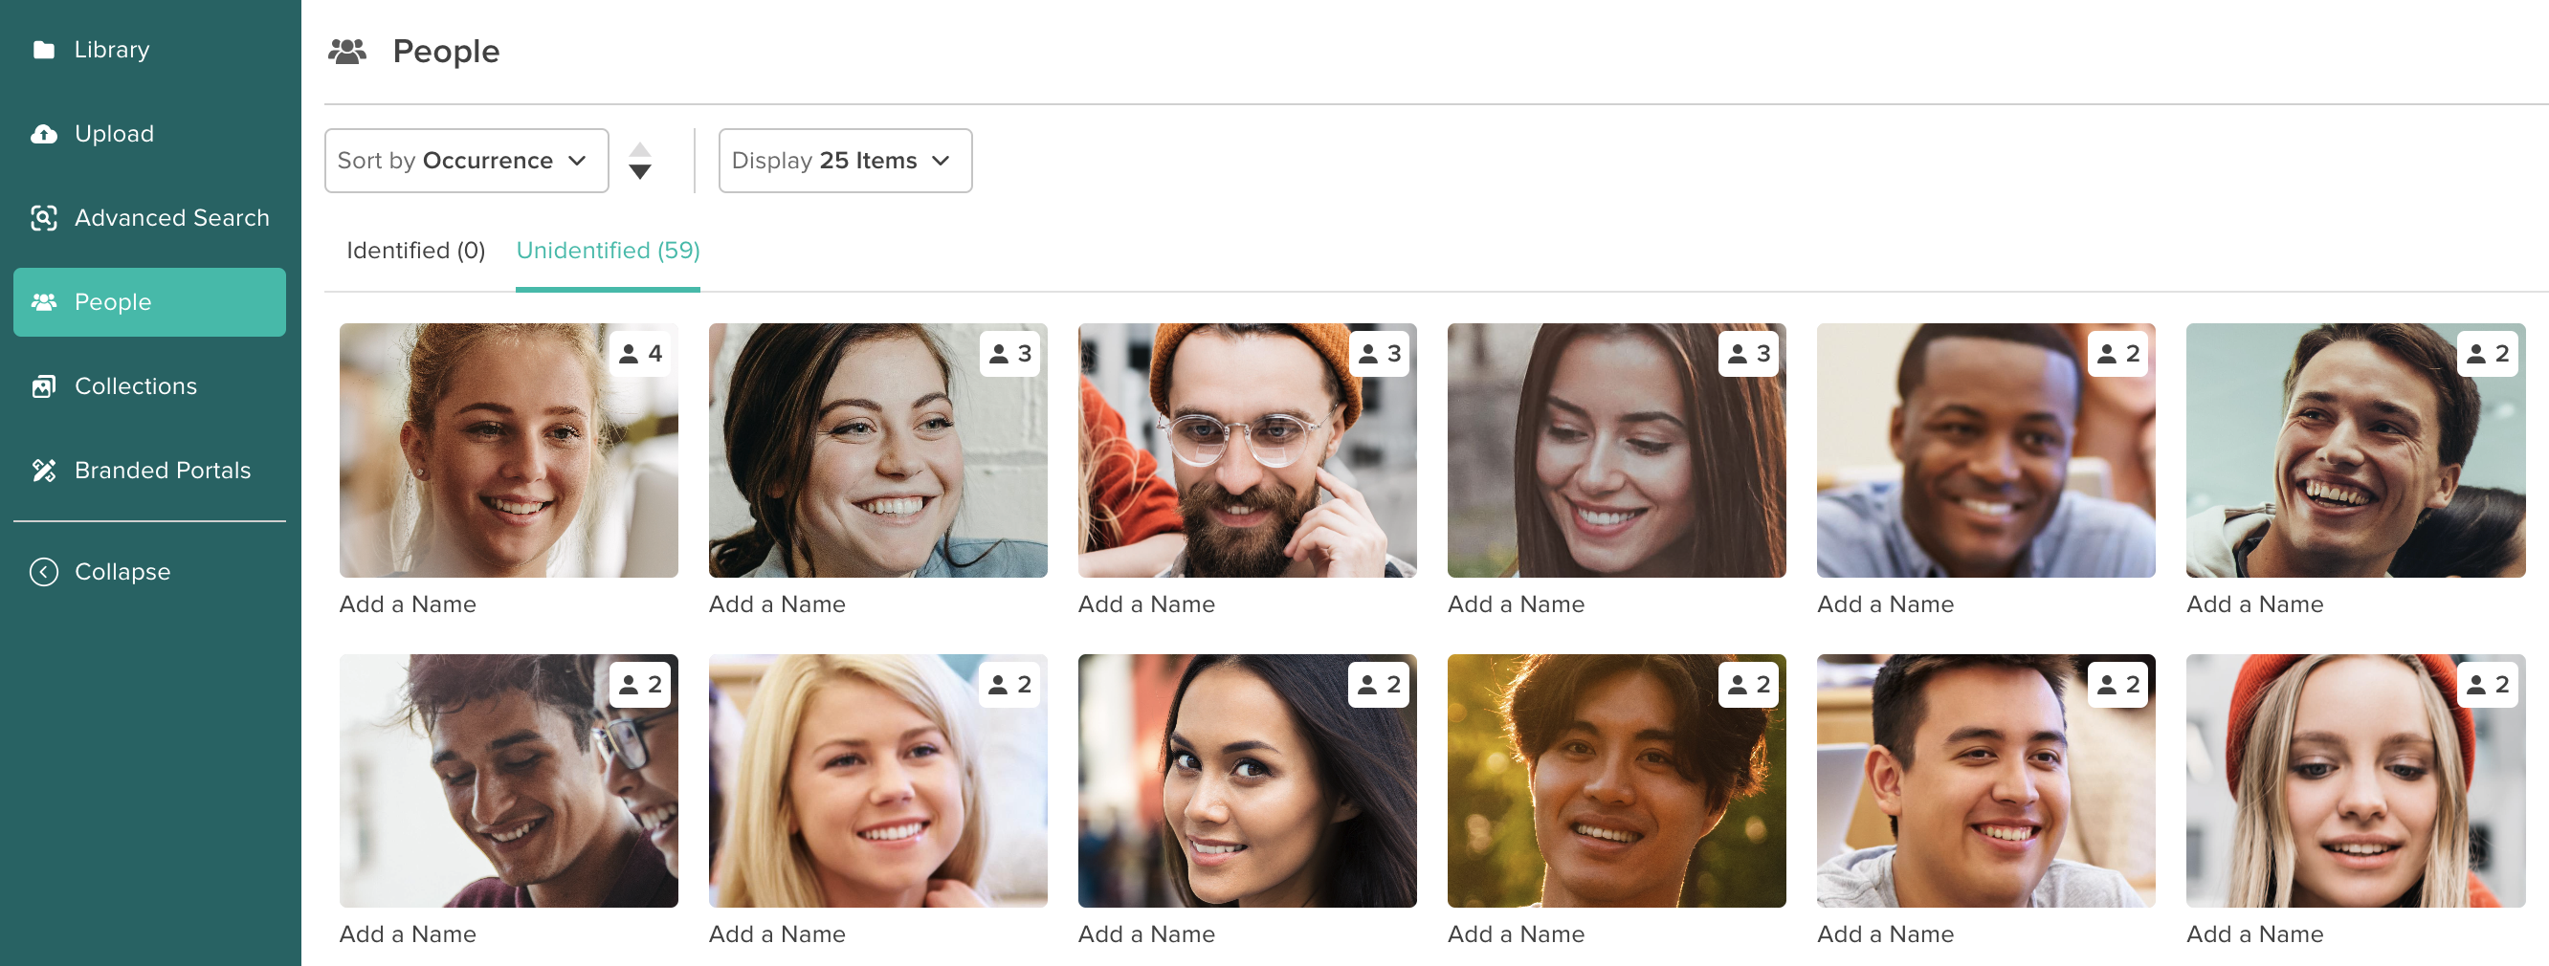Click the Upload cloud icon
The image size is (2549, 966).
tap(44, 134)
